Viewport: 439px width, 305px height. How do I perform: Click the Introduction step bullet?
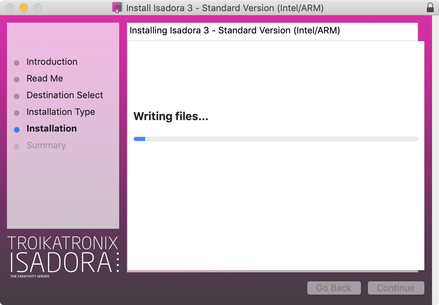(x=17, y=63)
